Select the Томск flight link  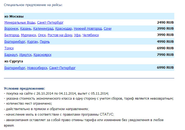[9, 48]
